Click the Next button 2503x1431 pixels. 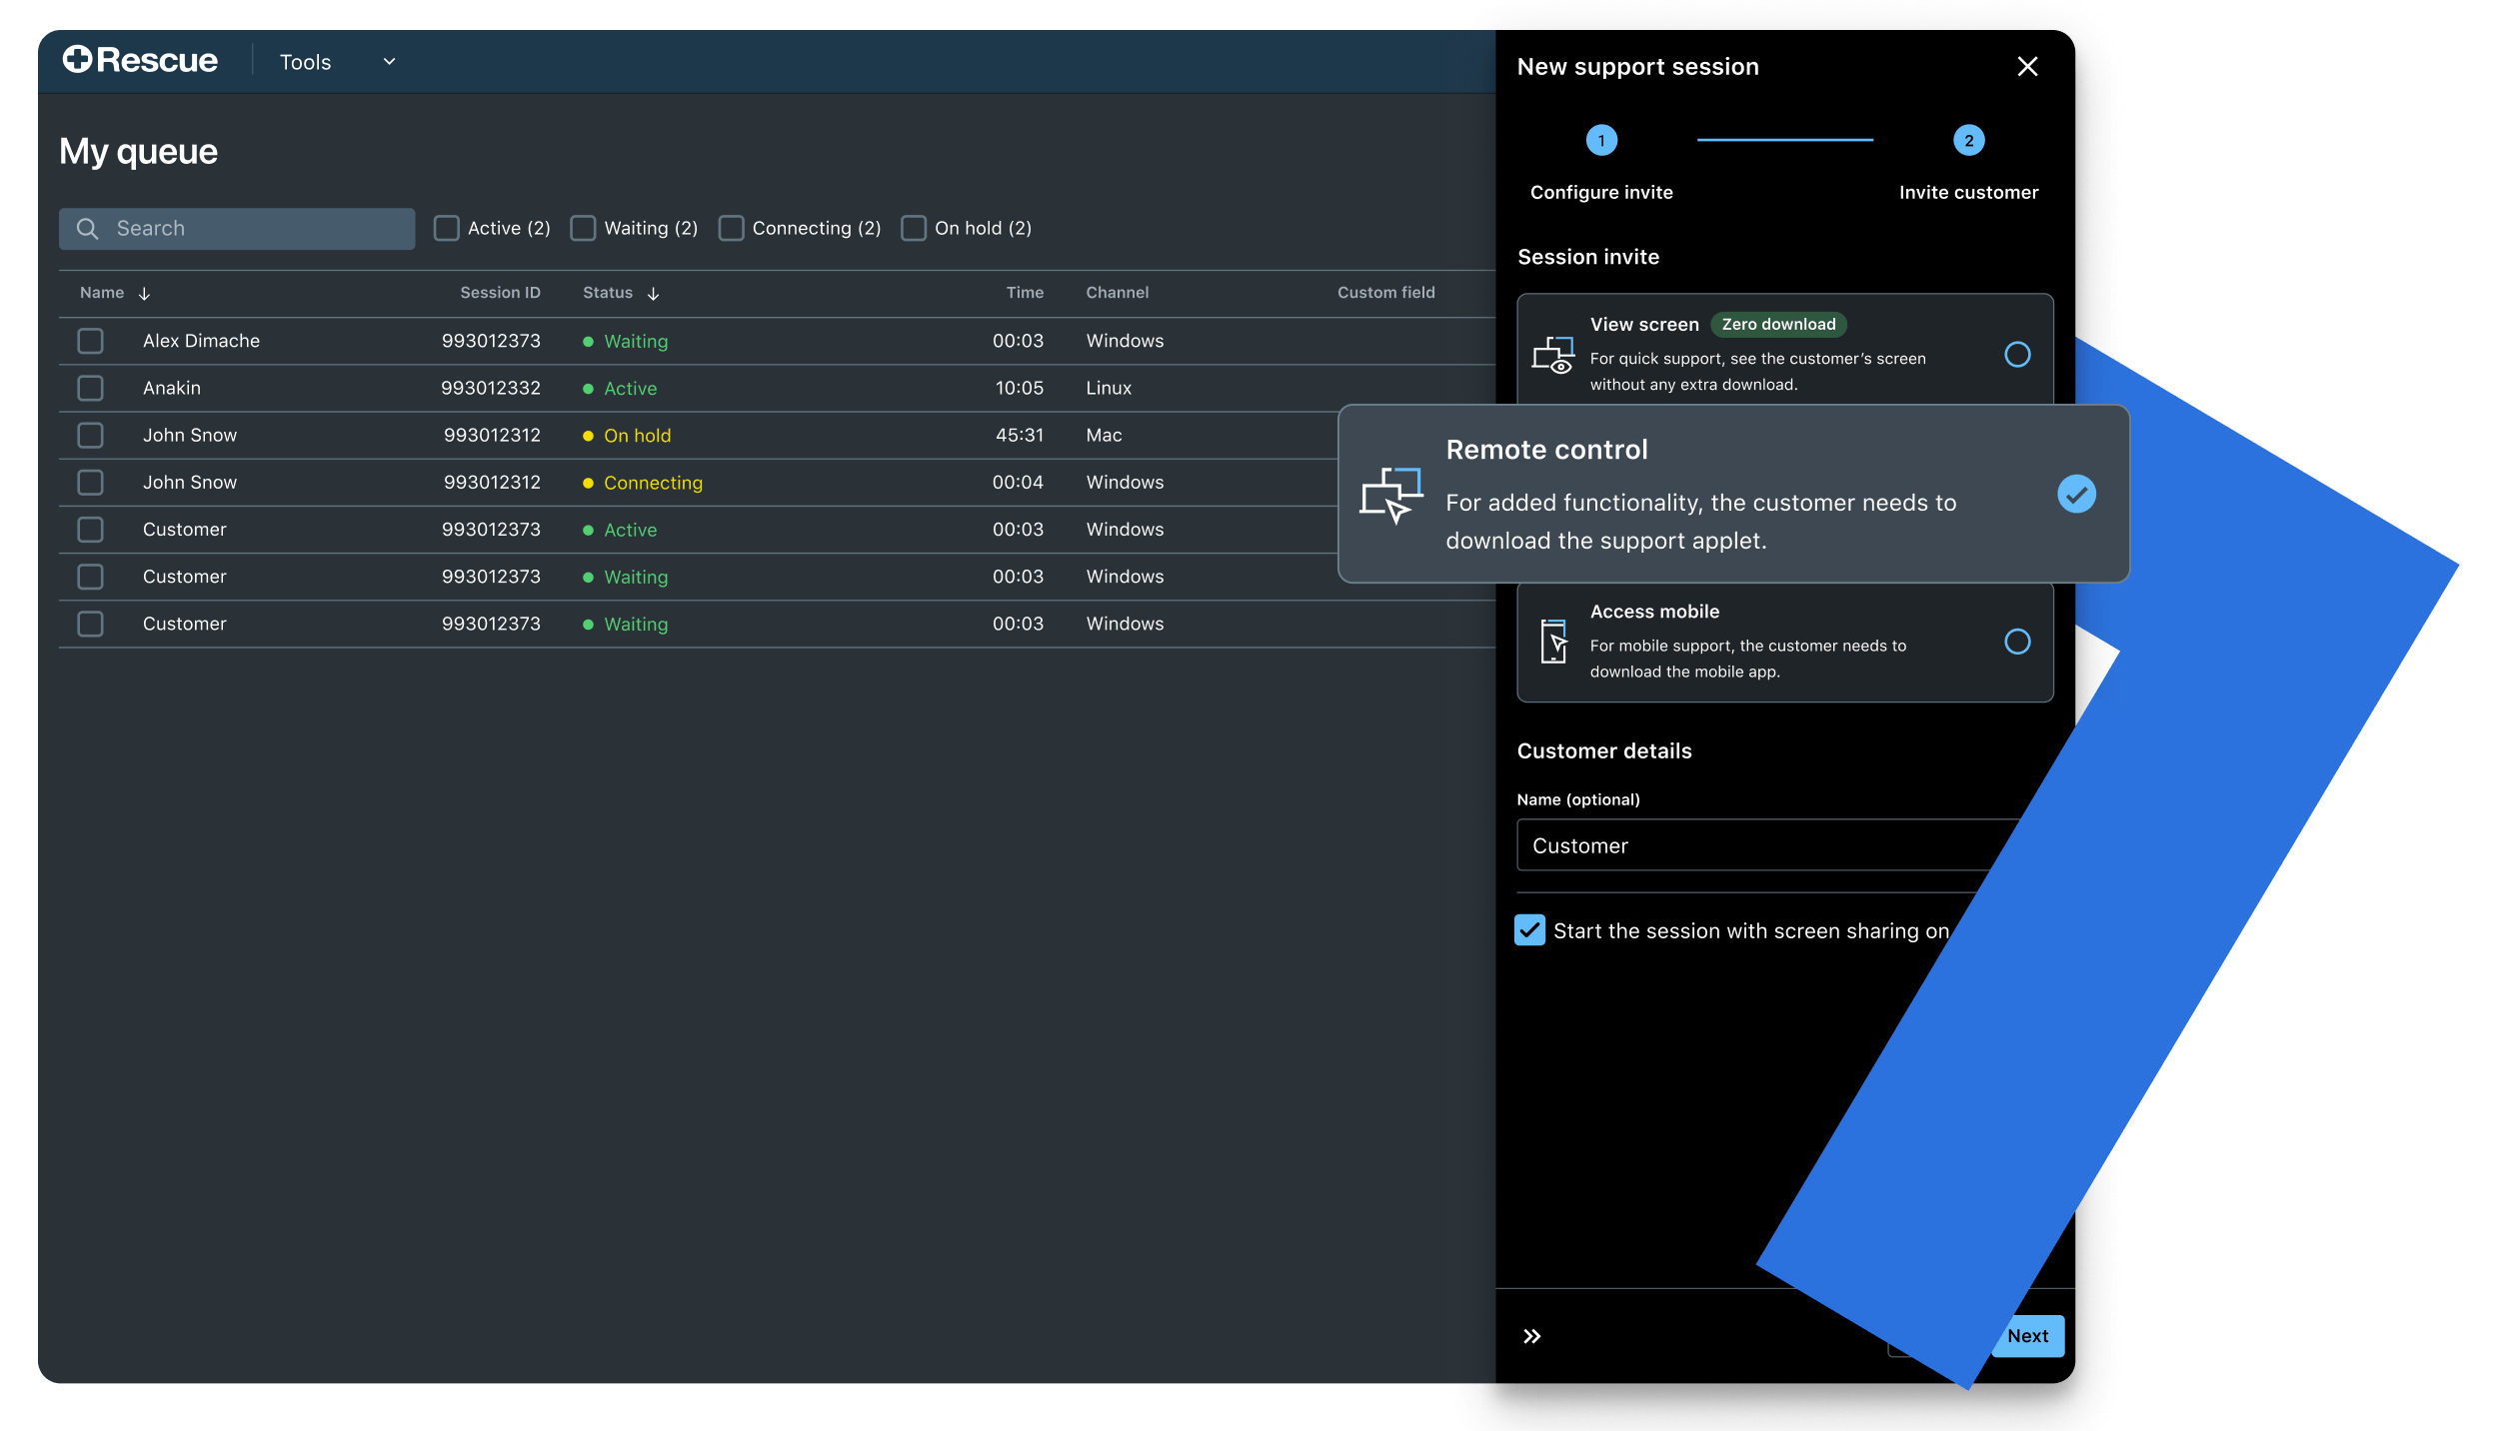2027,1335
